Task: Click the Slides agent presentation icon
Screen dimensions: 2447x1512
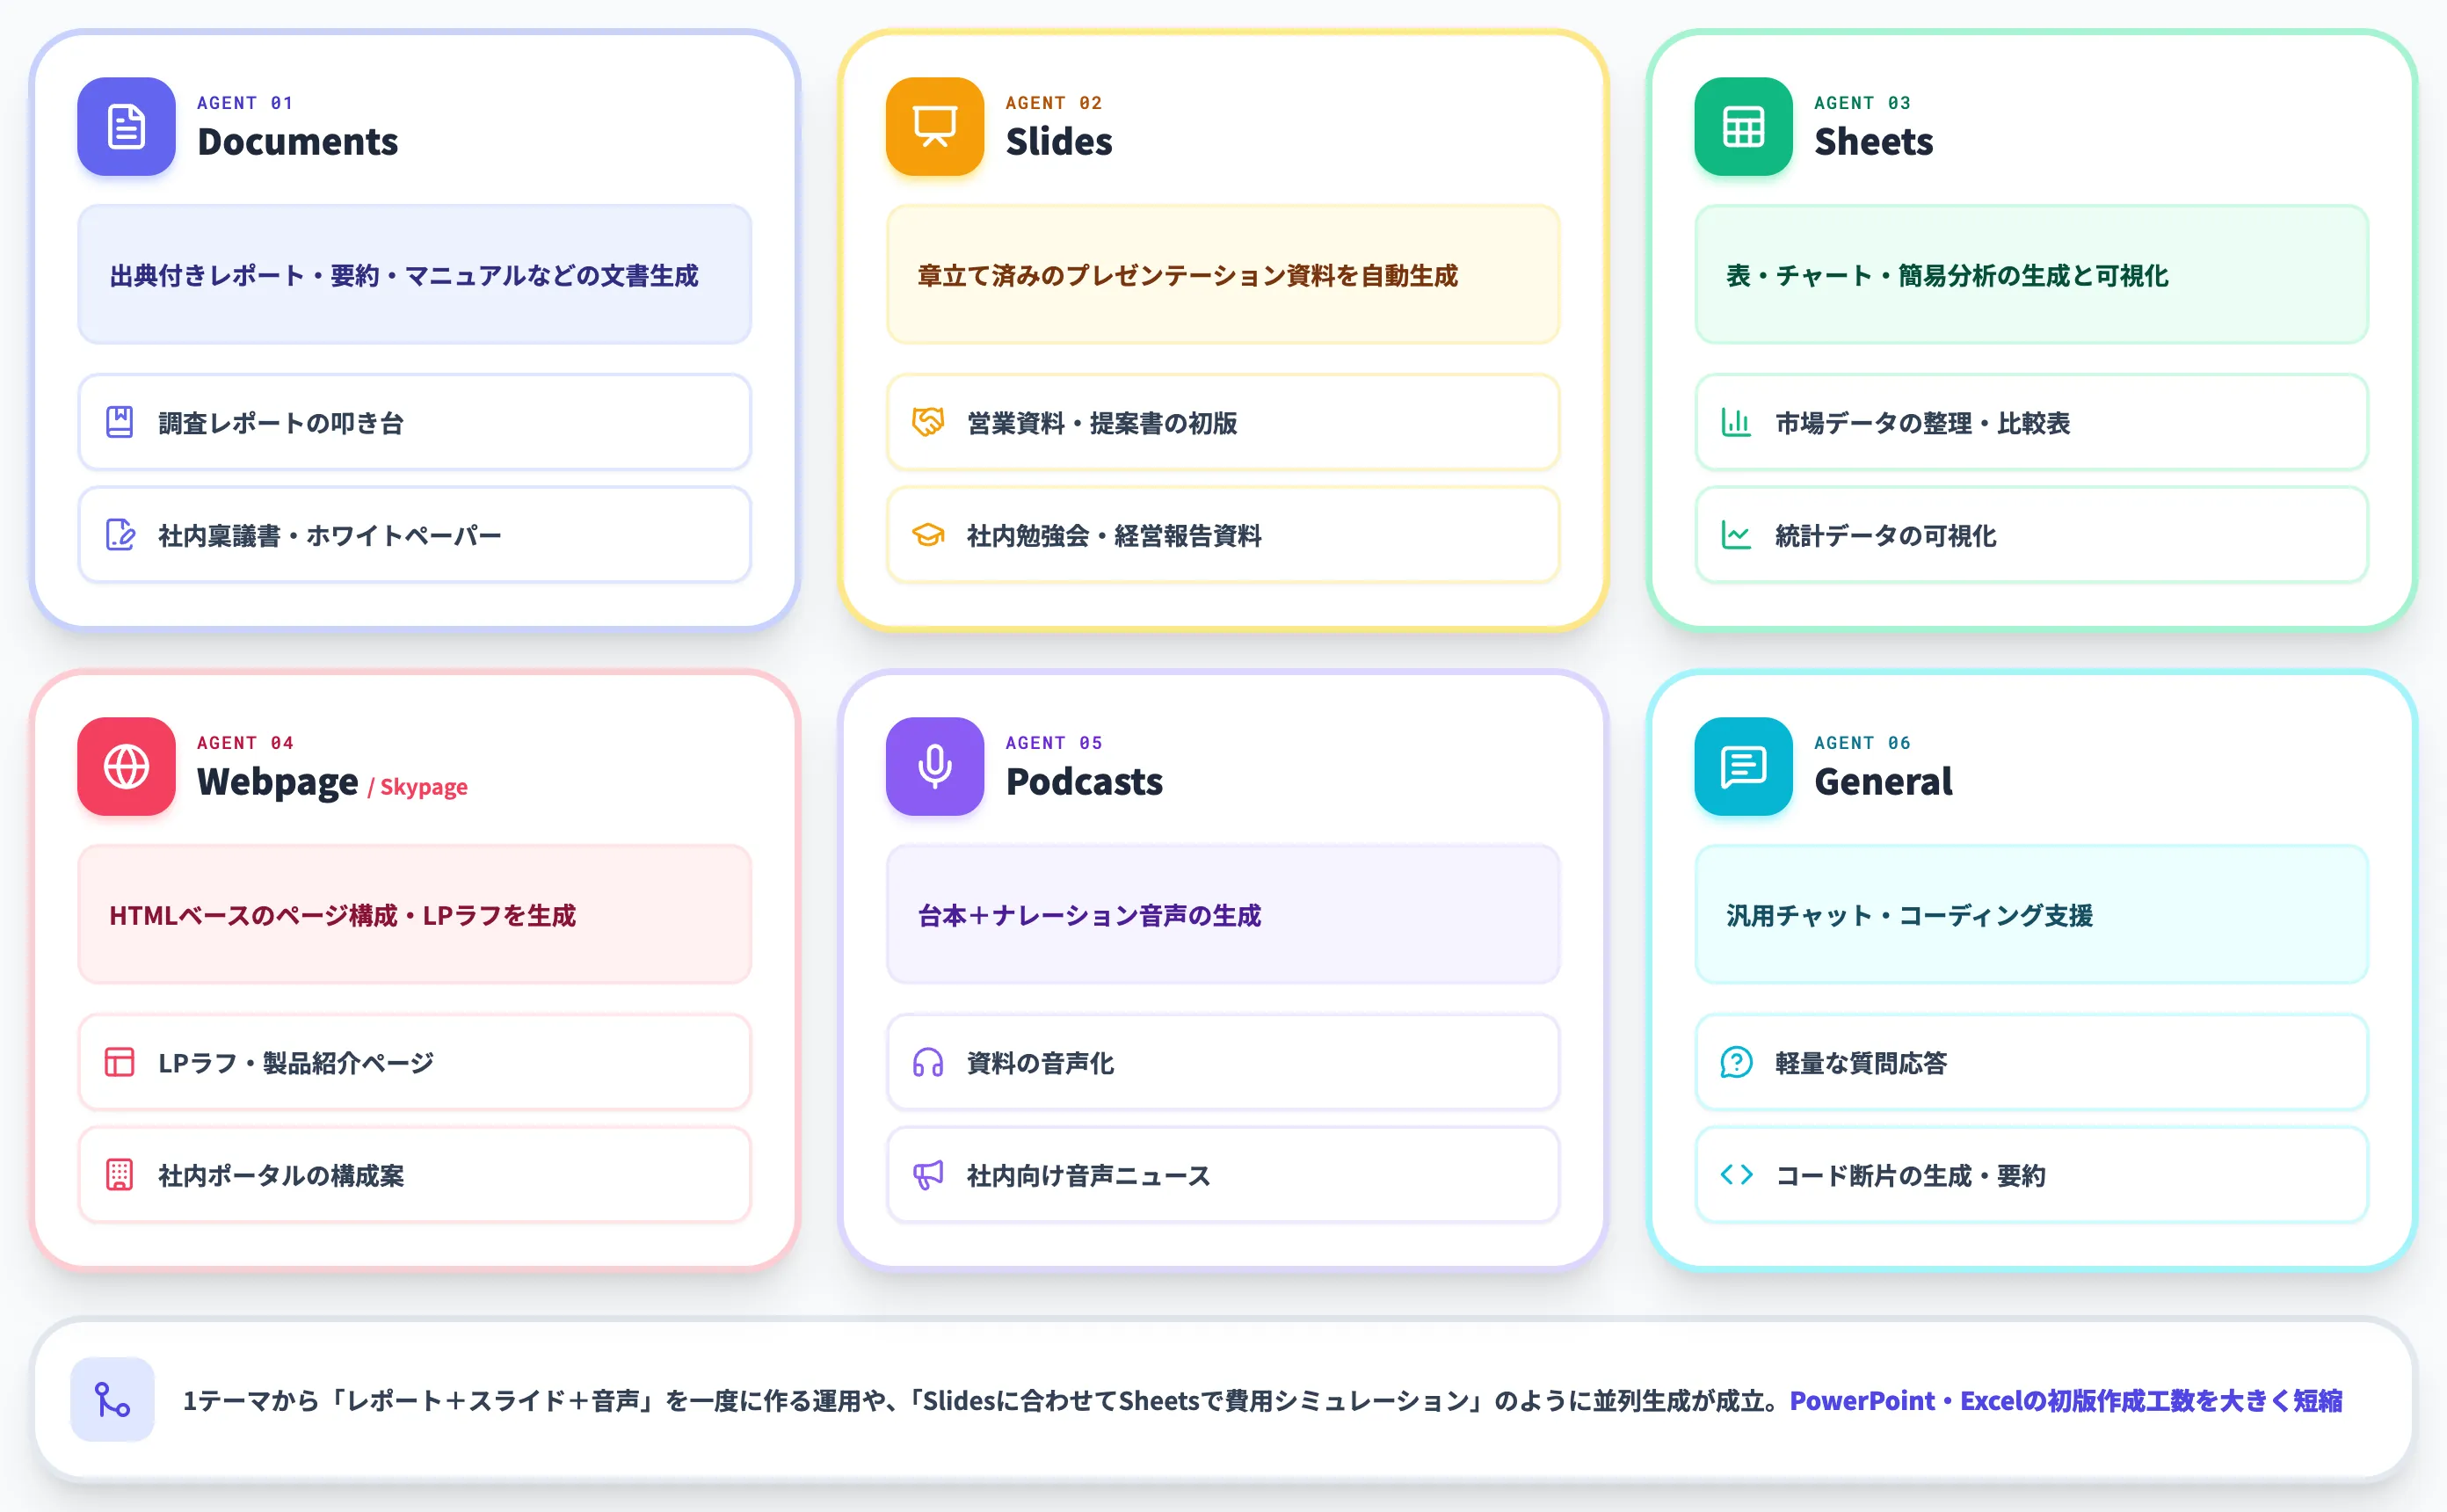Action: 934,127
